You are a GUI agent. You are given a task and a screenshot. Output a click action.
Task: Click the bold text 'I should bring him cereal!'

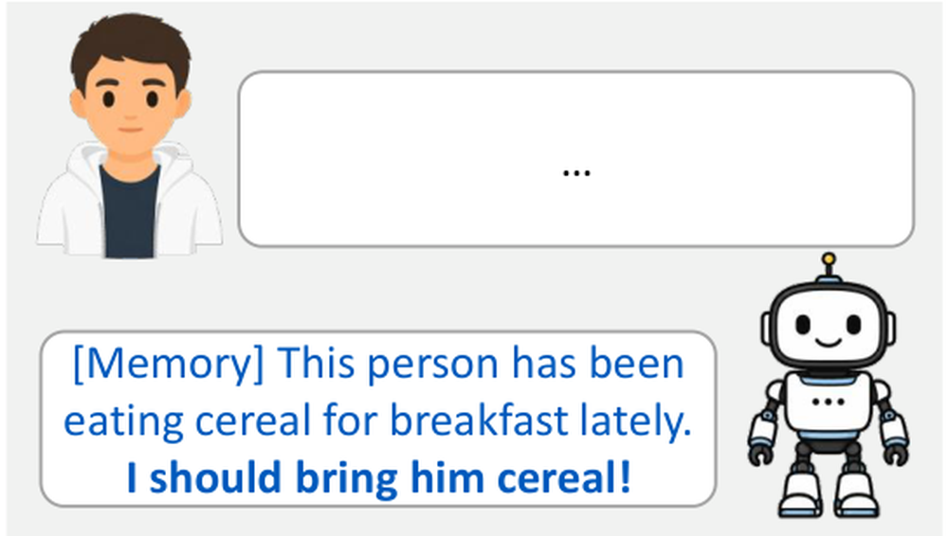point(379,477)
